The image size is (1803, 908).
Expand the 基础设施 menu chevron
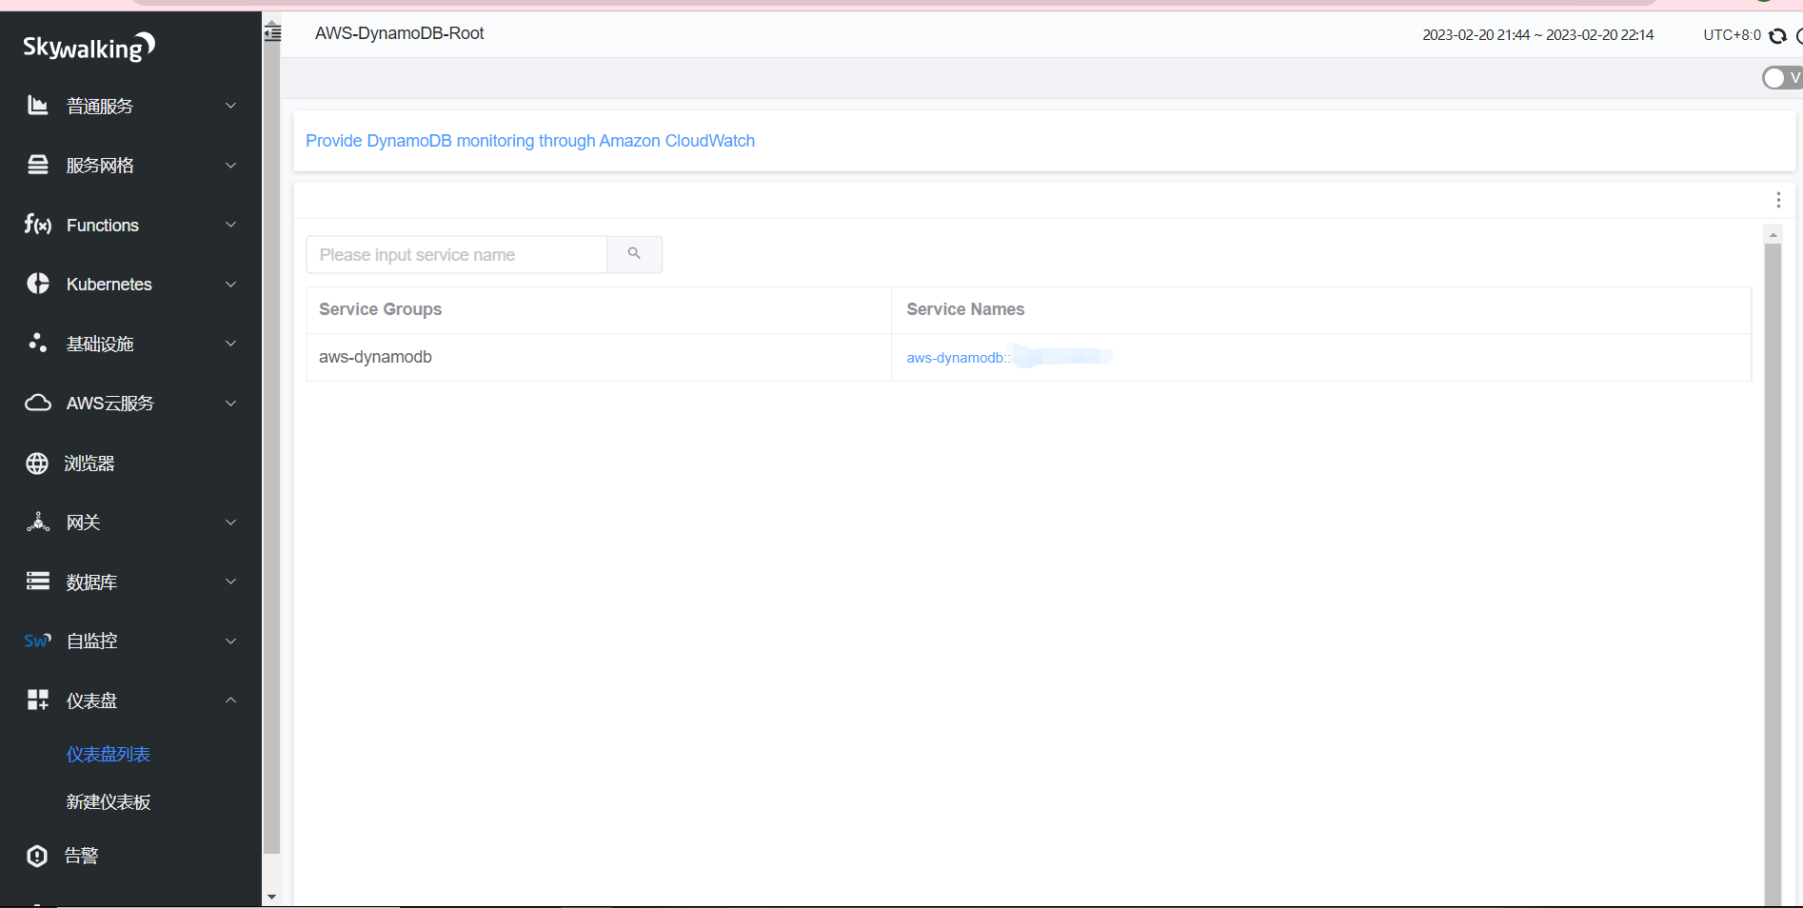tap(230, 343)
